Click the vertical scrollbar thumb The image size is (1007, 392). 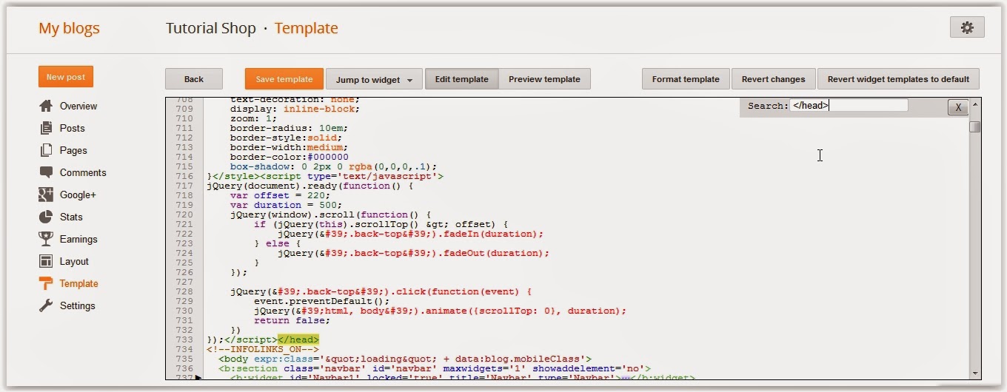974,126
